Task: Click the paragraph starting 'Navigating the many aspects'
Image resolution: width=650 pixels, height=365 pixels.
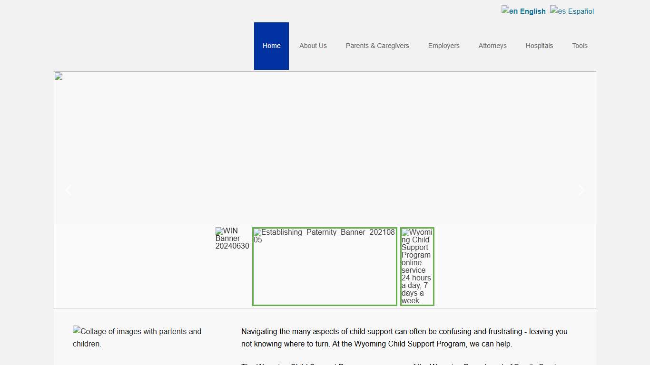Action: [404, 337]
